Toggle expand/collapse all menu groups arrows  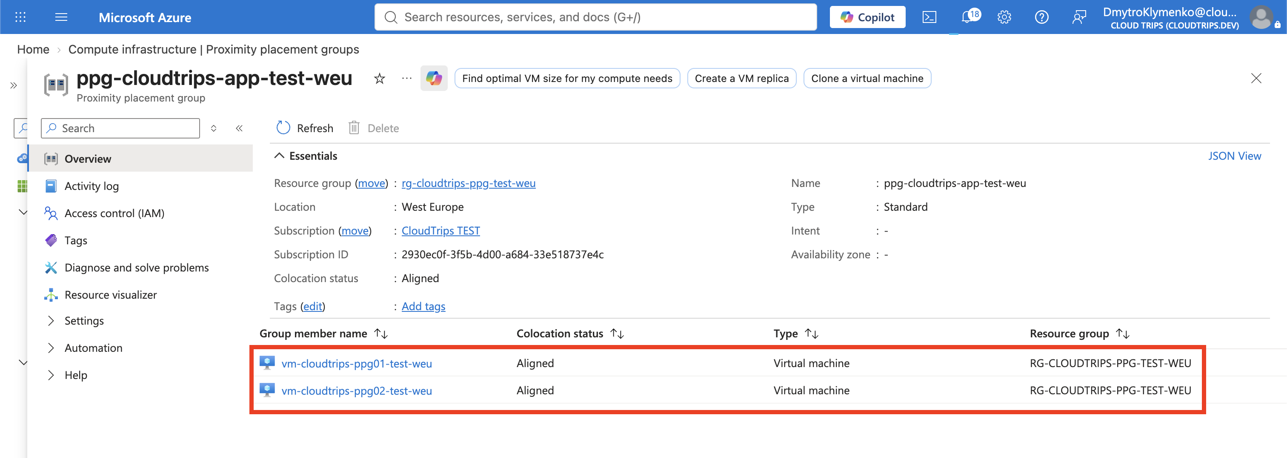[x=214, y=128]
